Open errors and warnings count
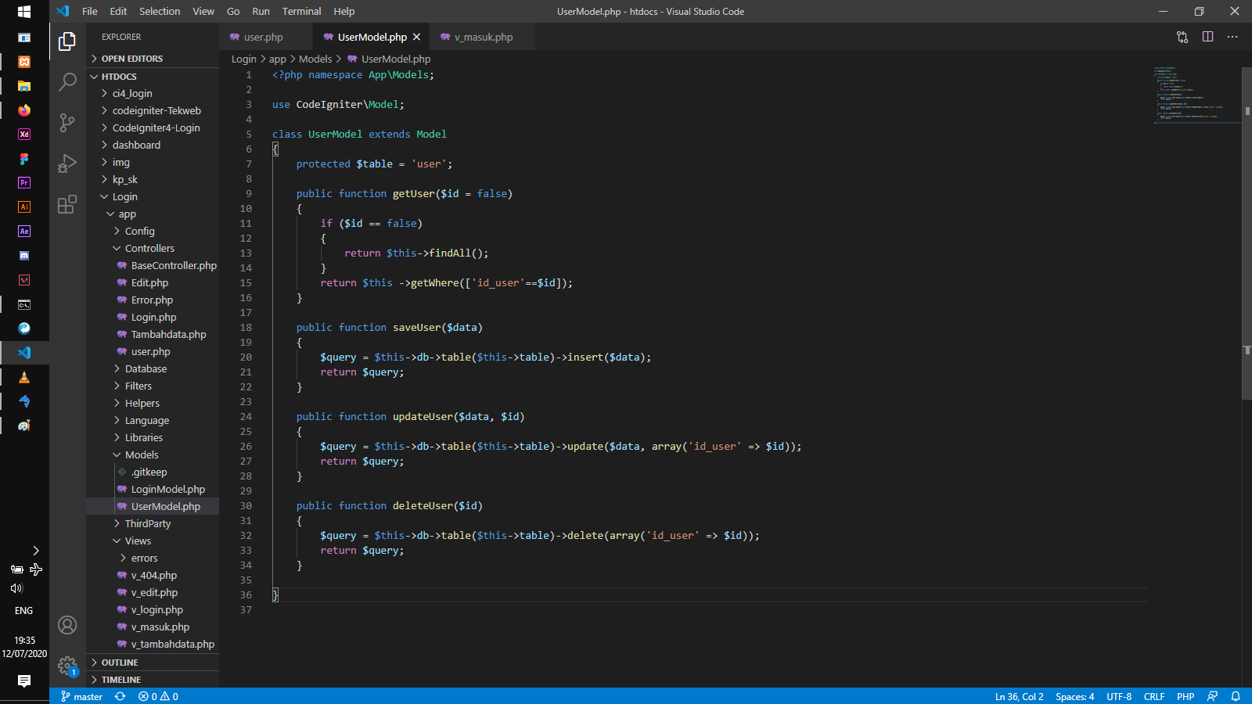The image size is (1252, 704). click(x=158, y=696)
